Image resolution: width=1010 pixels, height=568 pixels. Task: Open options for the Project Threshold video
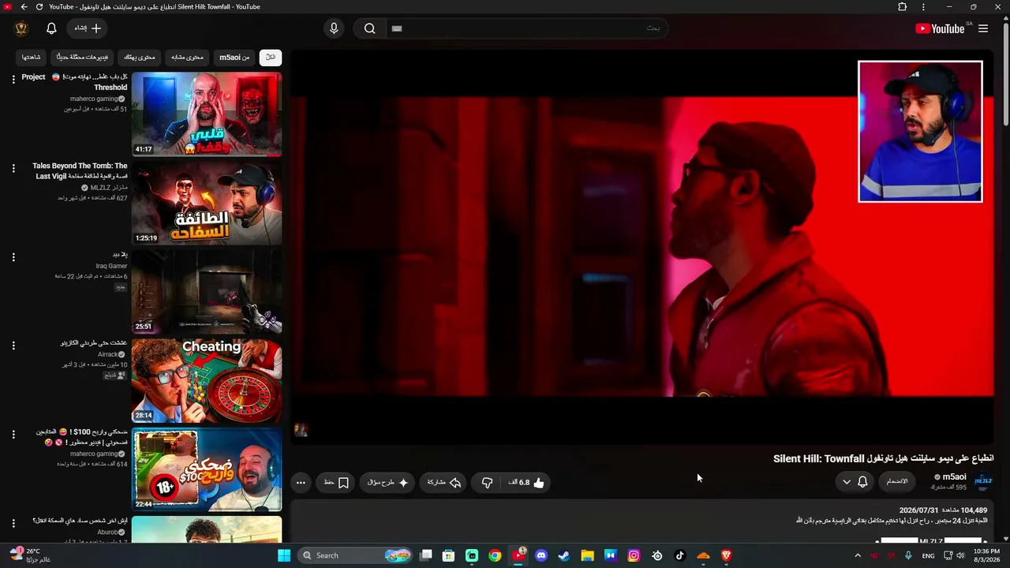click(13, 79)
